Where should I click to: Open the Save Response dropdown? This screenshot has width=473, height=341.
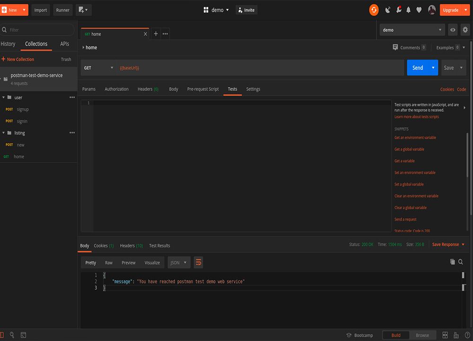(x=448, y=244)
